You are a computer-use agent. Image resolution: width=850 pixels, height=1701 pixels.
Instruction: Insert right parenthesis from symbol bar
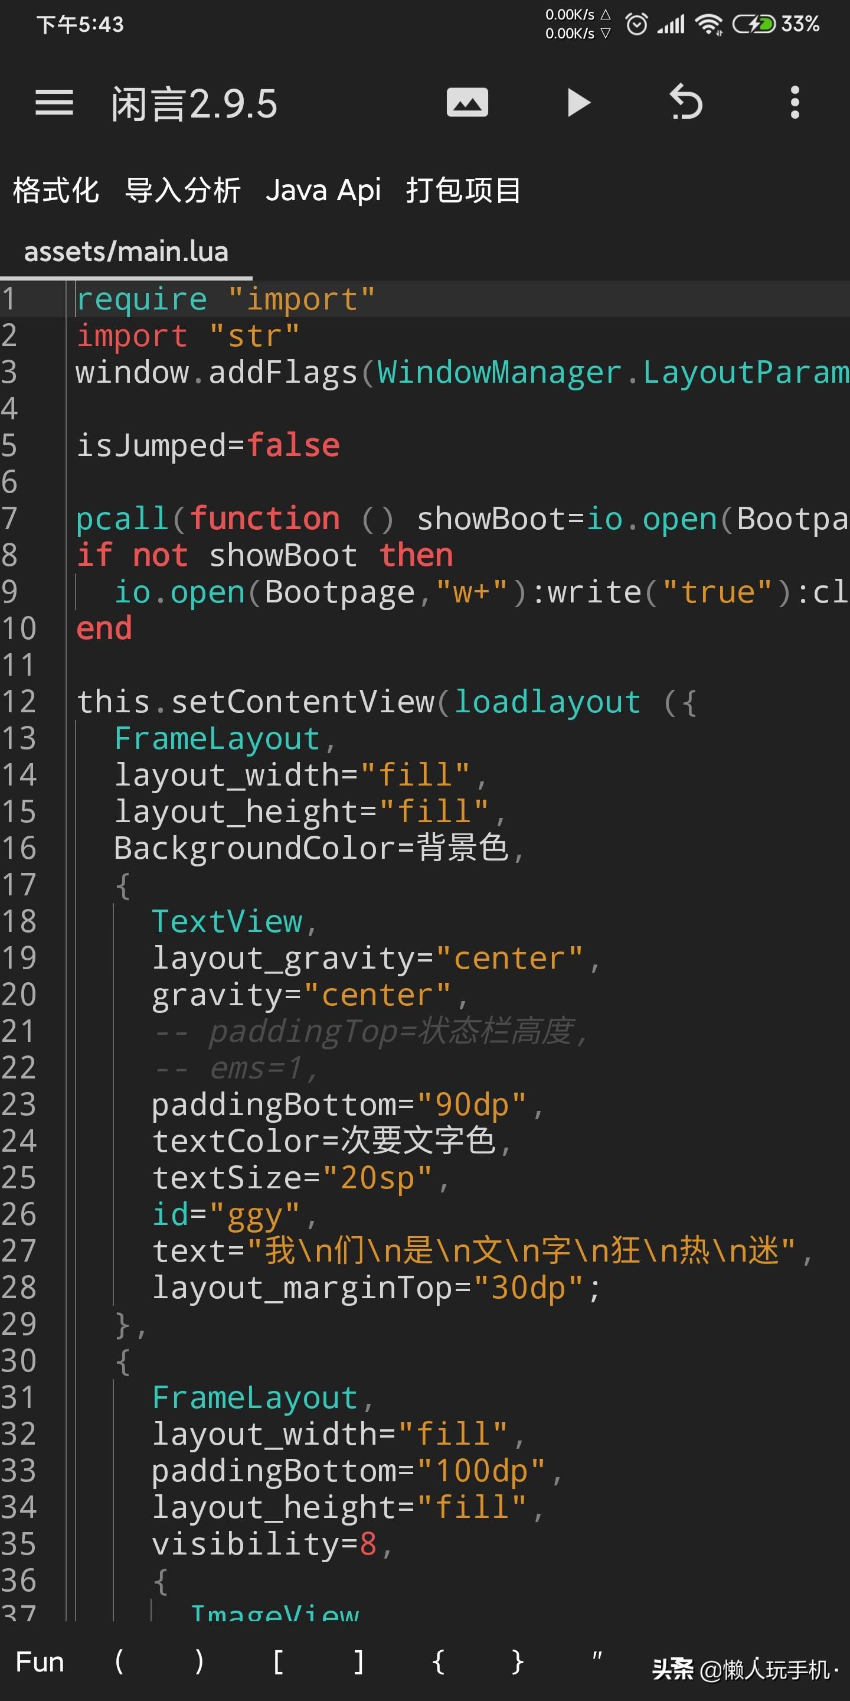[x=199, y=1662]
